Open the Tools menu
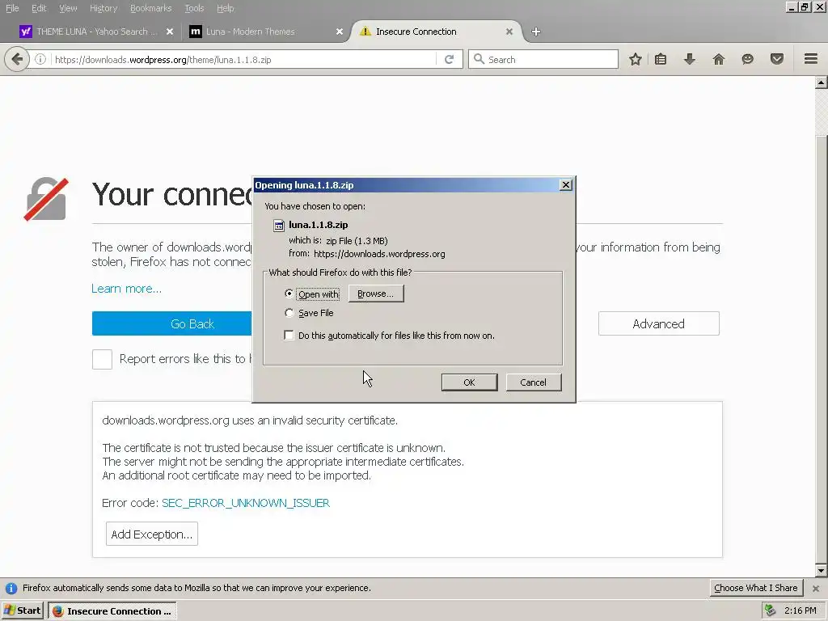 point(194,8)
